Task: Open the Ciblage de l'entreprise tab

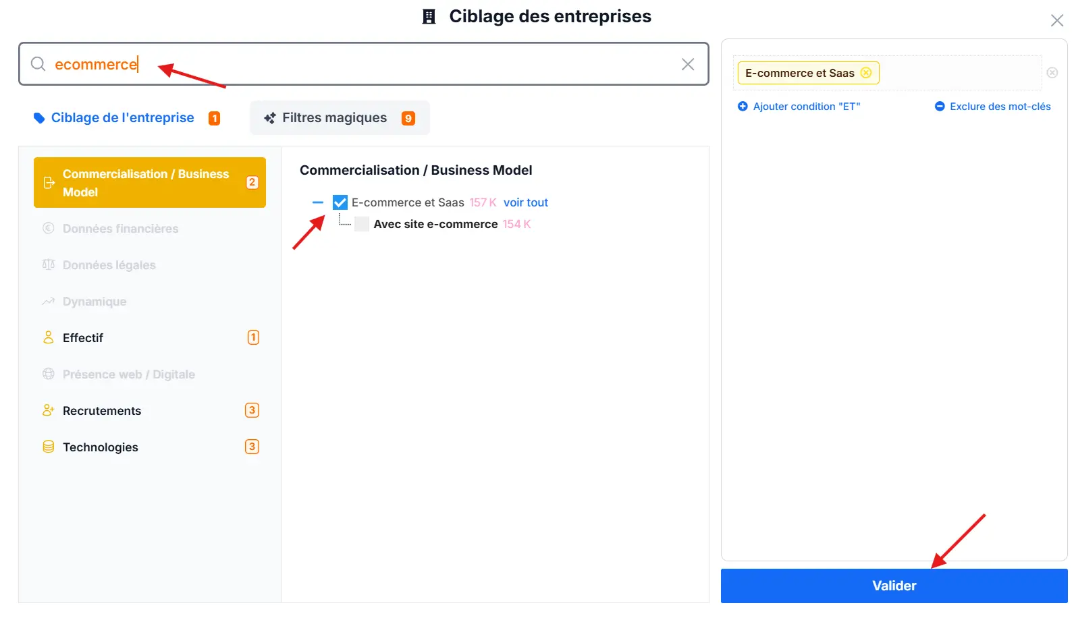Action: 128,118
